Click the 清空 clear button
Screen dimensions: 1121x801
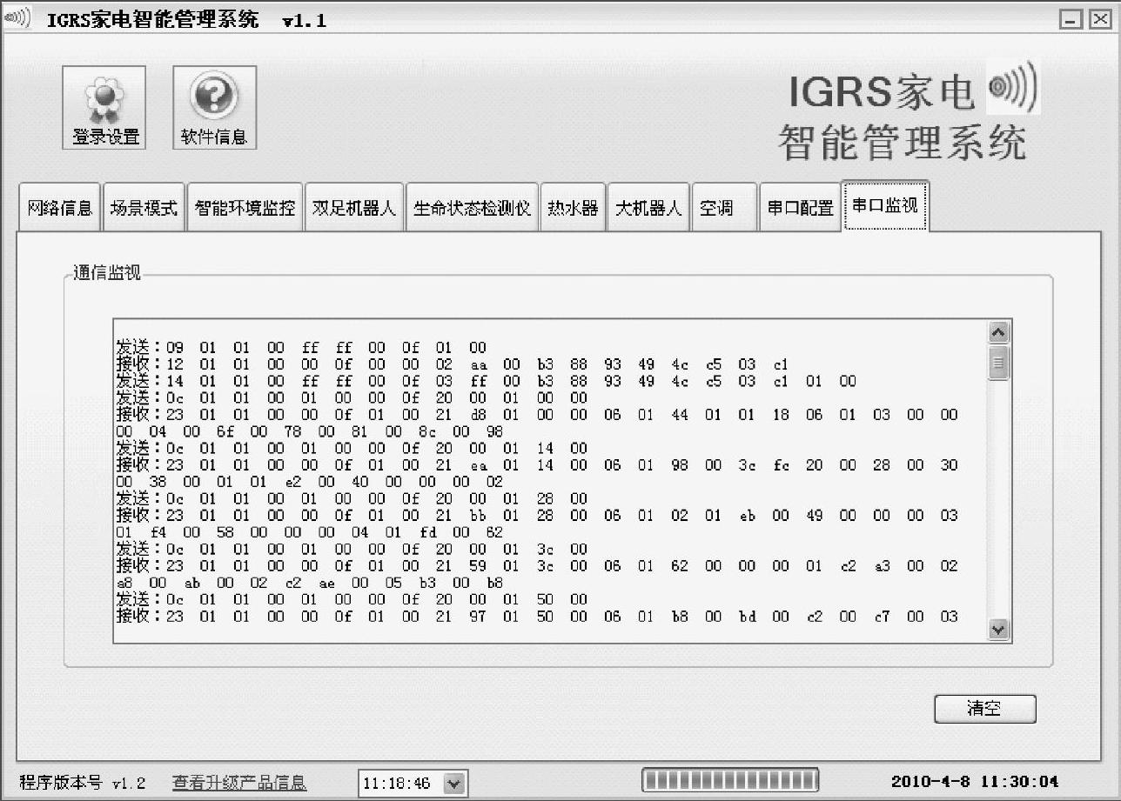[x=985, y=709]
